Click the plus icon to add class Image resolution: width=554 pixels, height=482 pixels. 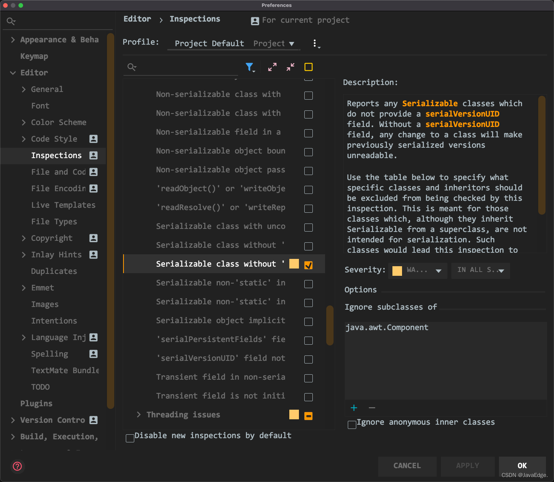point(354,408)
